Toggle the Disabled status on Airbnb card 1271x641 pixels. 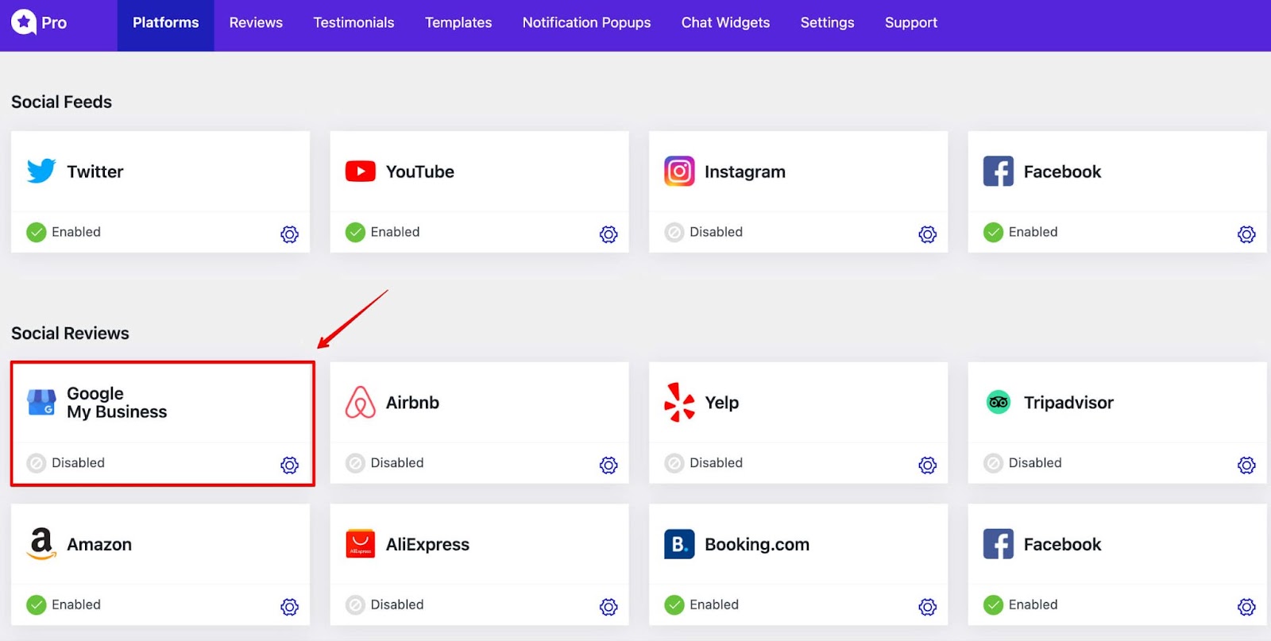[x=384, y=463]
